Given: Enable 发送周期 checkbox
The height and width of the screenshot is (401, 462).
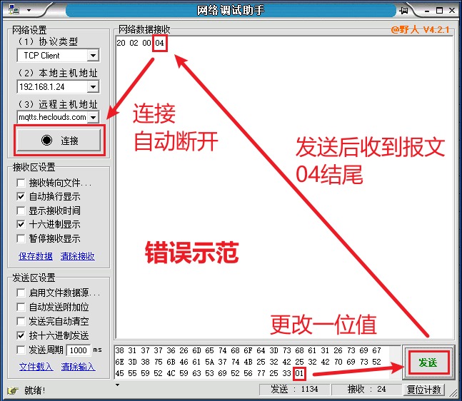Looking at the screenshot, I should point(21,350).
